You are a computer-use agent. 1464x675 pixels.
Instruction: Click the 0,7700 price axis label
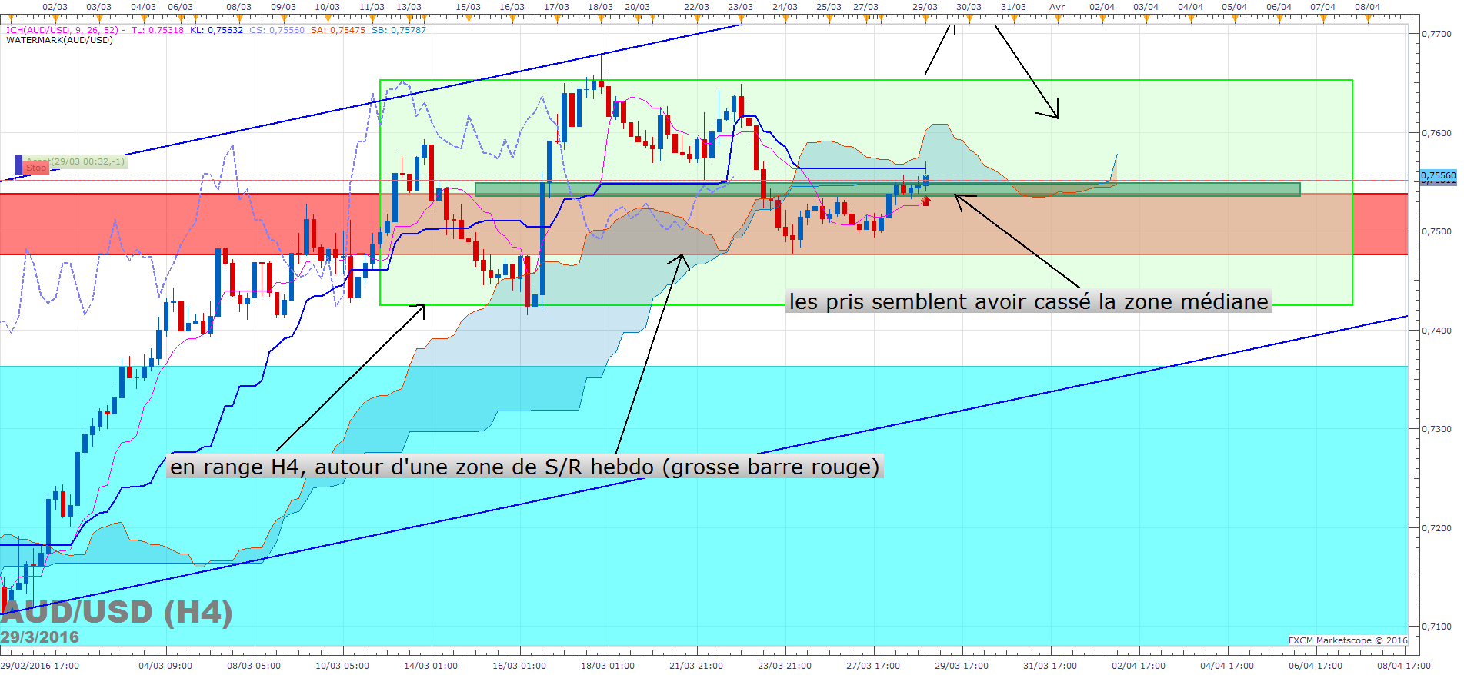click(x=1436, y=34)
